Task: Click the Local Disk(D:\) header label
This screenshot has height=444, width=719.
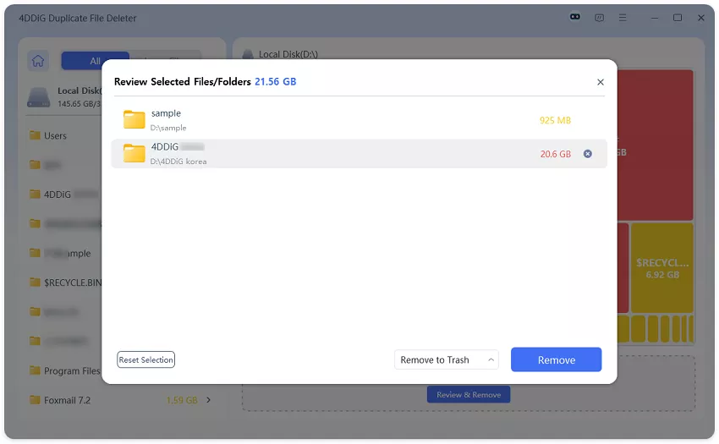Action: click(x=288, y=54)
